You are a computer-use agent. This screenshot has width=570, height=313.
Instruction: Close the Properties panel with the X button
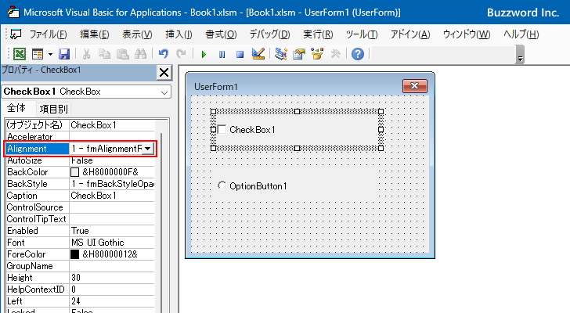tap(164, 73)
